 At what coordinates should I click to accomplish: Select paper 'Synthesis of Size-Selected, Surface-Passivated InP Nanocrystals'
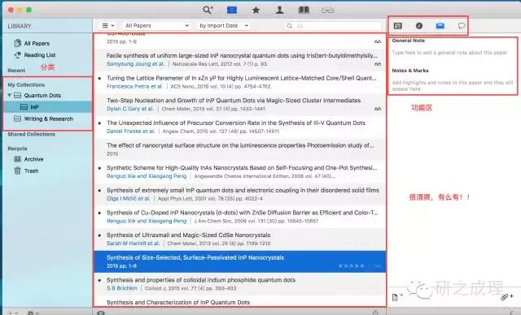(240, 261)
